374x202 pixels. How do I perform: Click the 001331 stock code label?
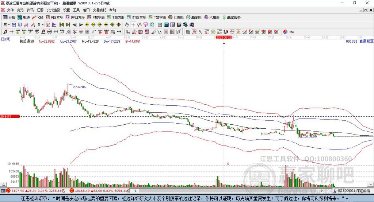[x=352, y=41]
